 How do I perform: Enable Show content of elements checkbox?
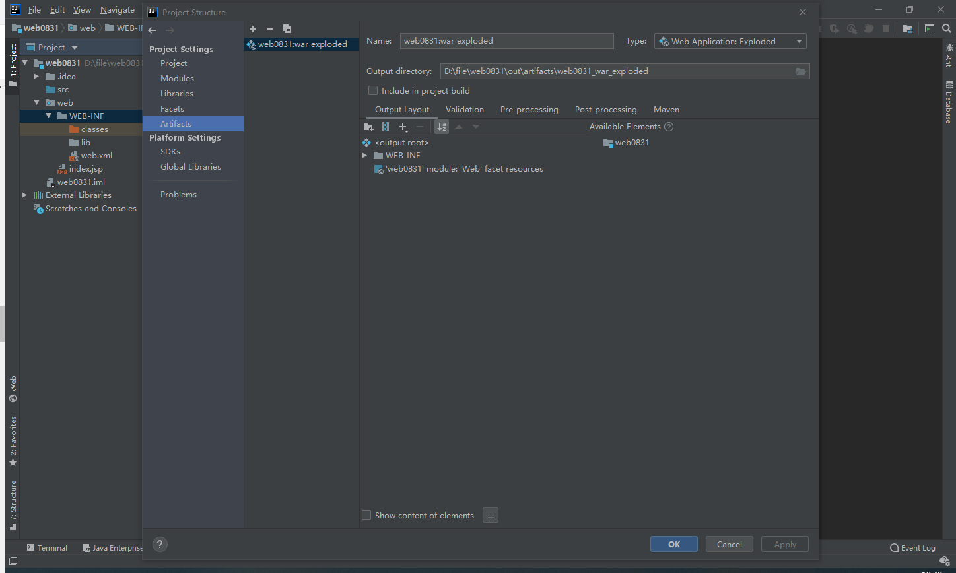(366, 515)
